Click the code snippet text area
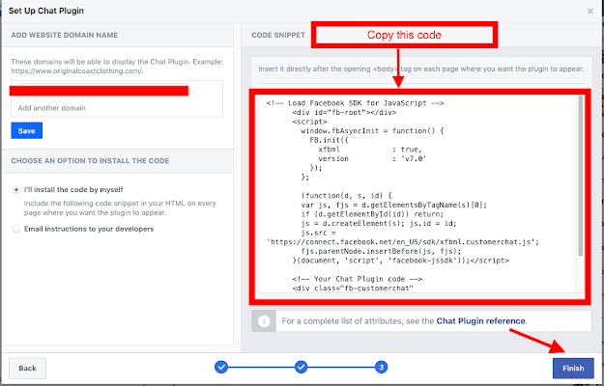Viewport: 604px width, 386px height. [x=417, y=195]
